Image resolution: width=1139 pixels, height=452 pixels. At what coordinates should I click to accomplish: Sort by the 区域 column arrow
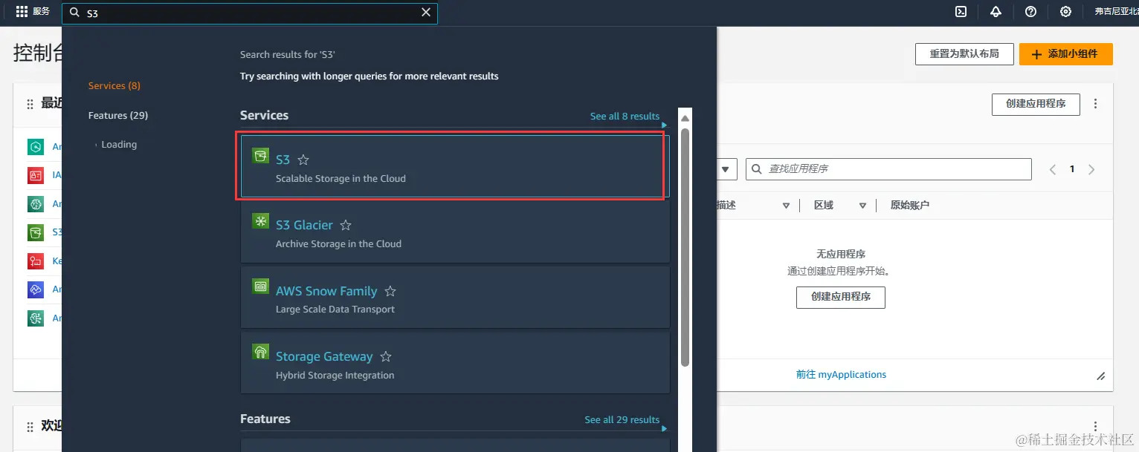click(x=862, y=206)
